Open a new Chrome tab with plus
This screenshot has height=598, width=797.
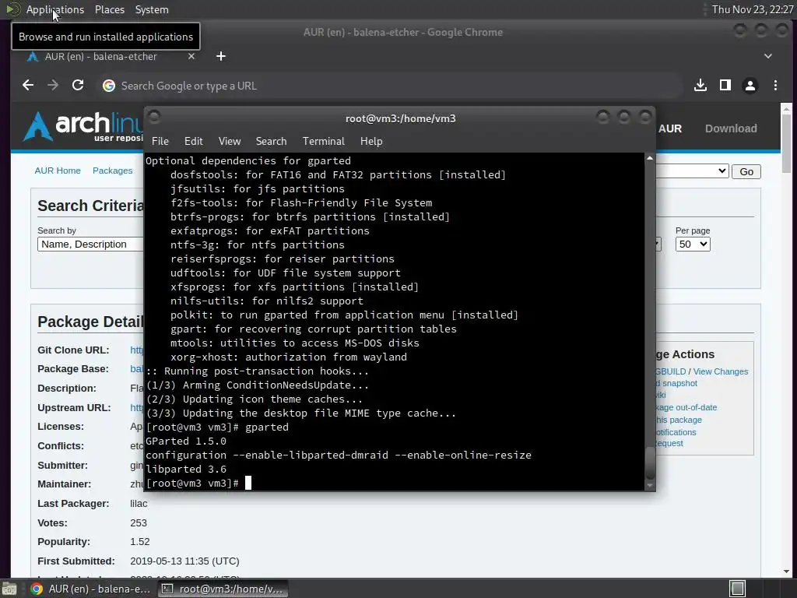pyautogui.click(x=220, y=56)
